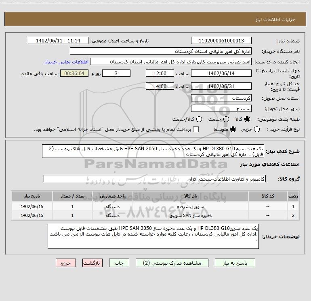Screen dimensions: 311x301
Task: Click the واحد شمارش column header
Action: coord(112,196)
